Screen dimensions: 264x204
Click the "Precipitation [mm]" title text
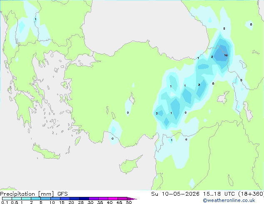coord(27,194)
